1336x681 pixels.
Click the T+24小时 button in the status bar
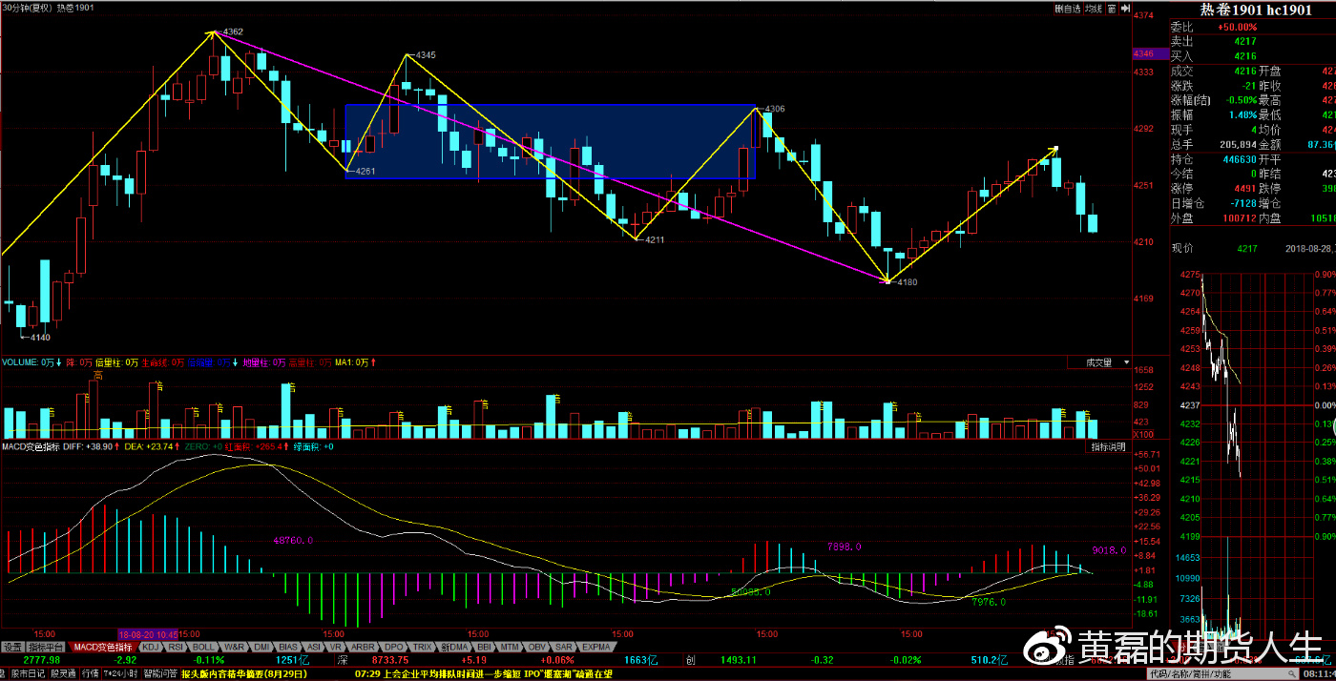[122, 673]
